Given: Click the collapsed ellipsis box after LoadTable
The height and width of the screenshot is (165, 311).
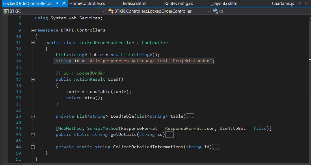Looking at the screenshot, I should pyautogui.click(x=190, y=116).
